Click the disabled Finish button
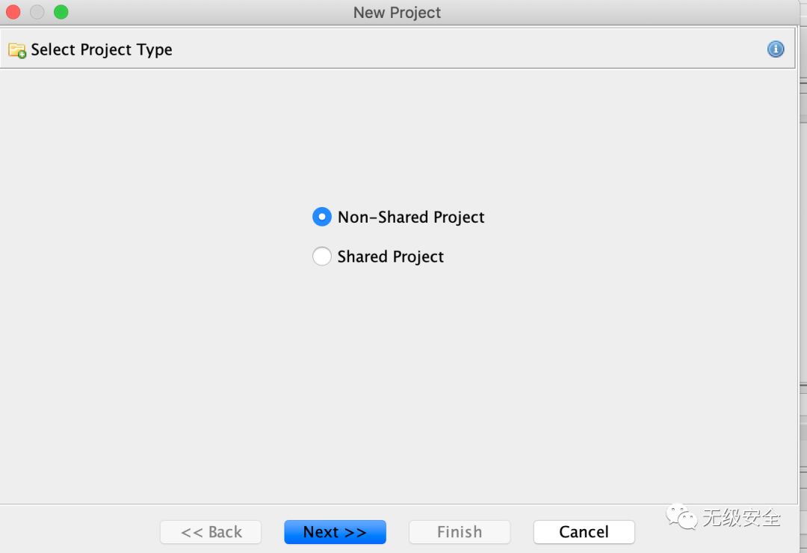807x553 pixels. click(459, 532)
